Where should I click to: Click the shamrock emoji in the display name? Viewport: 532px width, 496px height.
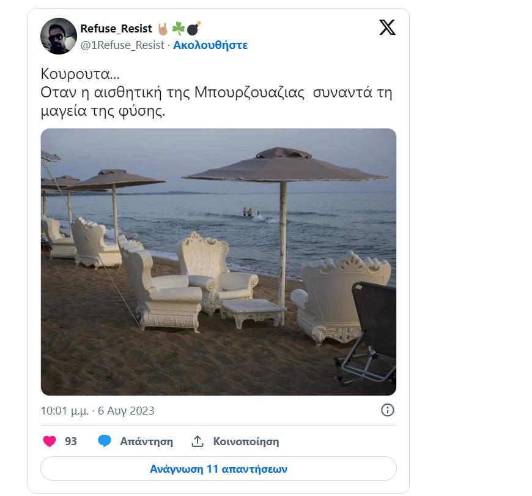pos(178,29)
